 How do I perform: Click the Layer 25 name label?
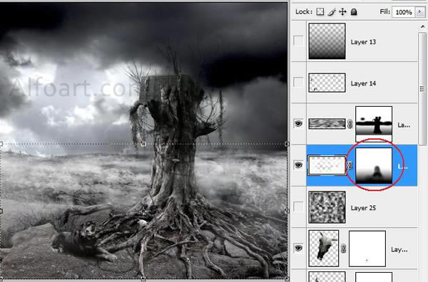click(x=363, y=208)
